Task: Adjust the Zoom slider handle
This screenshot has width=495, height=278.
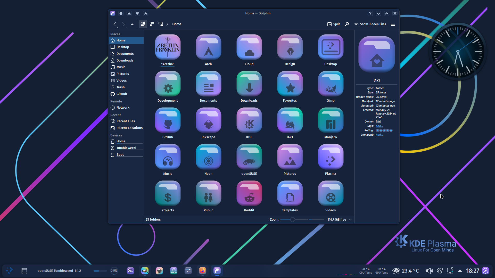Action: click(292, 220)
